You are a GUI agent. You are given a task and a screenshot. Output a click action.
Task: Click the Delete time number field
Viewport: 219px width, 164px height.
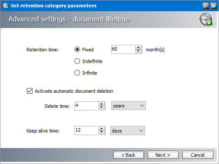pyautogui.click(x=87, y=106)
